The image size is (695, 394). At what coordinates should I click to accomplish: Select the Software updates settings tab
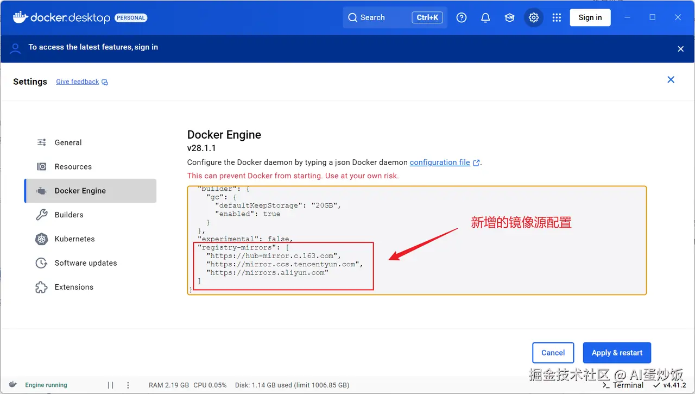point(90,263)
